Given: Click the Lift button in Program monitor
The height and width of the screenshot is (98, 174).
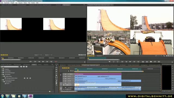Looking at the screenshot, I should (x=143, y=62).
